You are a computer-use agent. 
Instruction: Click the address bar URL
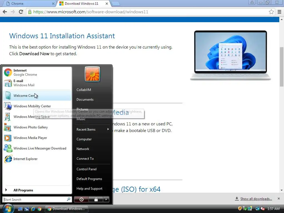[91, 12]
